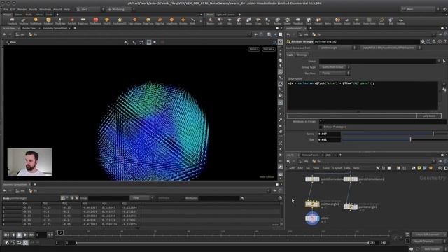
Task: Select the Knife shelf tool
Action: (x=193, y=20)
